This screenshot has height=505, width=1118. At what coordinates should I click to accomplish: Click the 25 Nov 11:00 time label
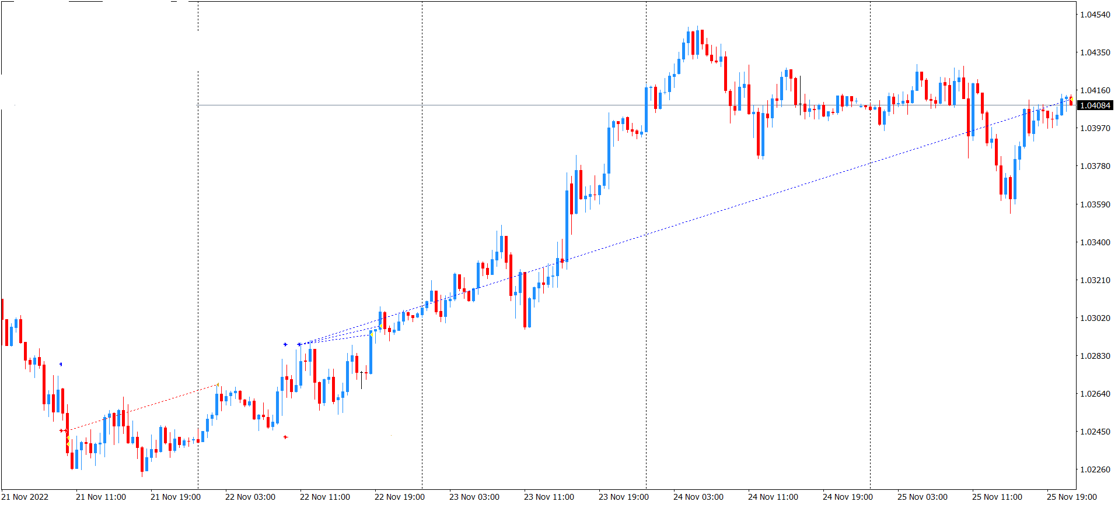pos(997,497)
